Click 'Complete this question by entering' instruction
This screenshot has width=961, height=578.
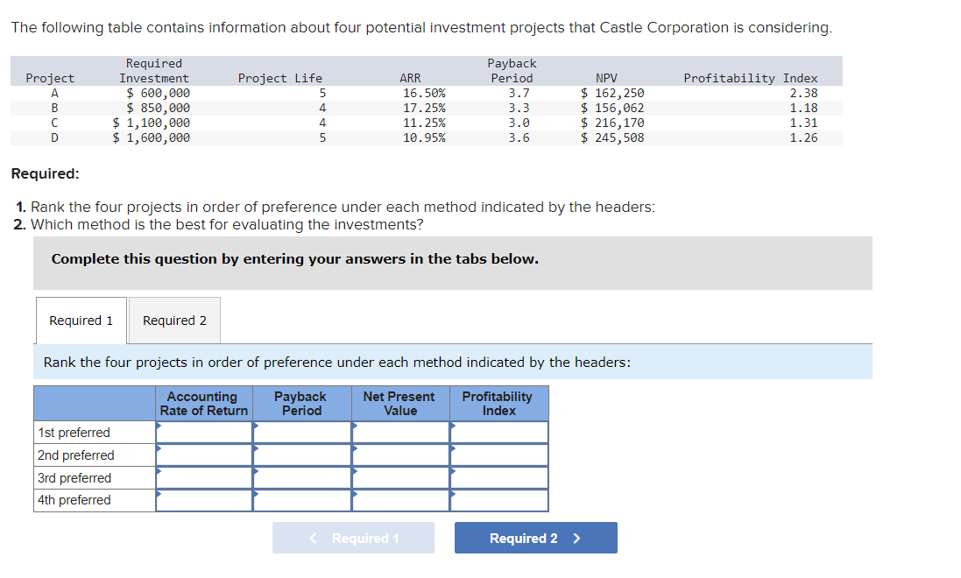click(x=295, y=258)
